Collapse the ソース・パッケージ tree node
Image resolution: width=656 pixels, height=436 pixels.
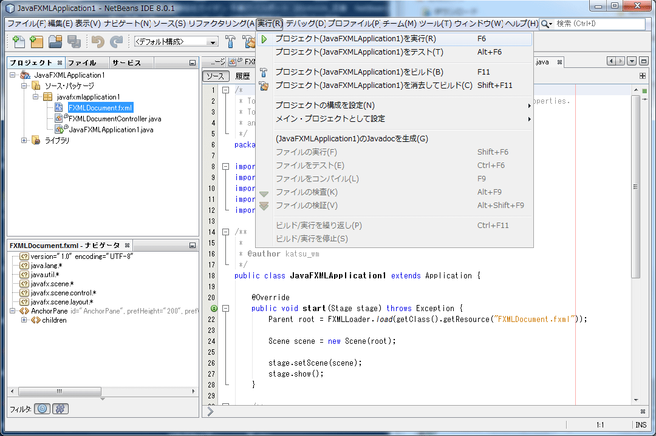tap(24, 86)
